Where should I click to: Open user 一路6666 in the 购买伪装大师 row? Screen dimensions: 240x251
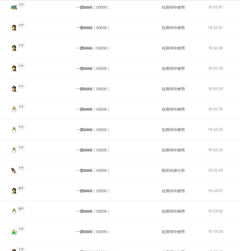coord(84,171)
